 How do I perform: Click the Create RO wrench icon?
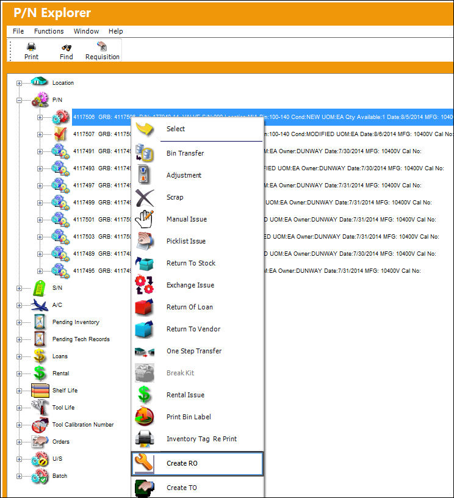tap(143, 463)
